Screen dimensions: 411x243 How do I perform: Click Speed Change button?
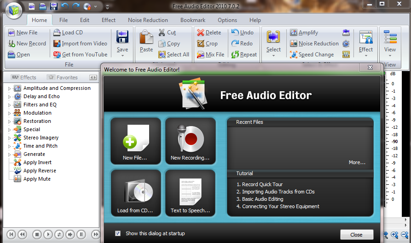[x=312, y=55]
